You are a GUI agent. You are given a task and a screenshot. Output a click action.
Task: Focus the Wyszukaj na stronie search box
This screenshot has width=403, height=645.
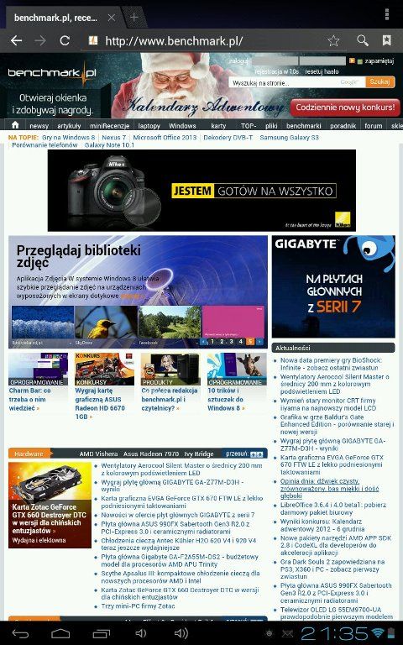297,82
